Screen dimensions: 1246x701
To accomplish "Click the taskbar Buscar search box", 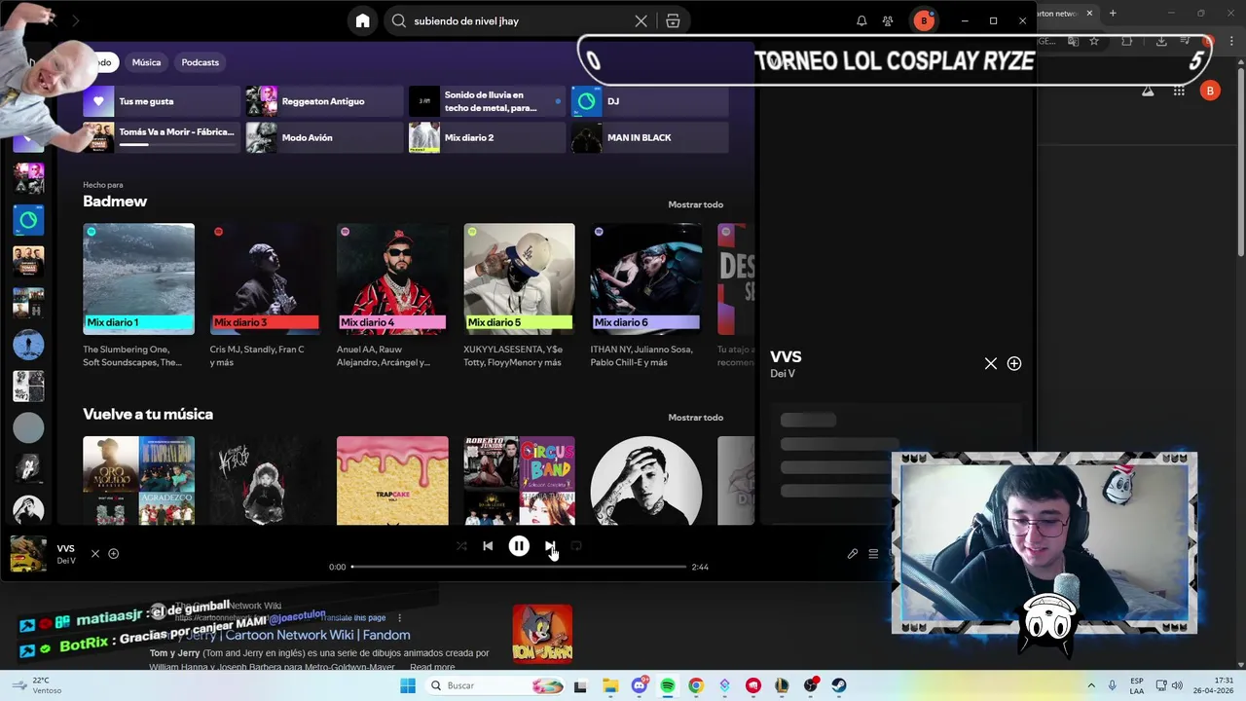I will [495, 685].
